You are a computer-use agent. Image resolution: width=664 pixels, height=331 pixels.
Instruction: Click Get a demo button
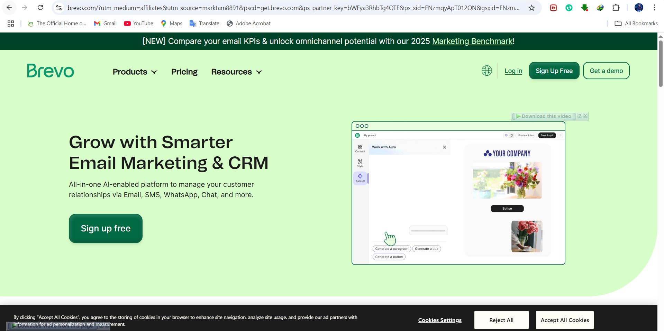click(x=606, y=71)
